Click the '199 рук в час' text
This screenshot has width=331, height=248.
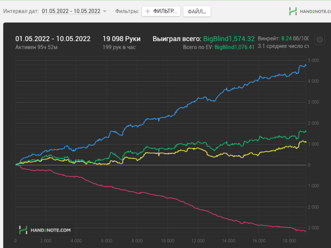coord(119,47)
